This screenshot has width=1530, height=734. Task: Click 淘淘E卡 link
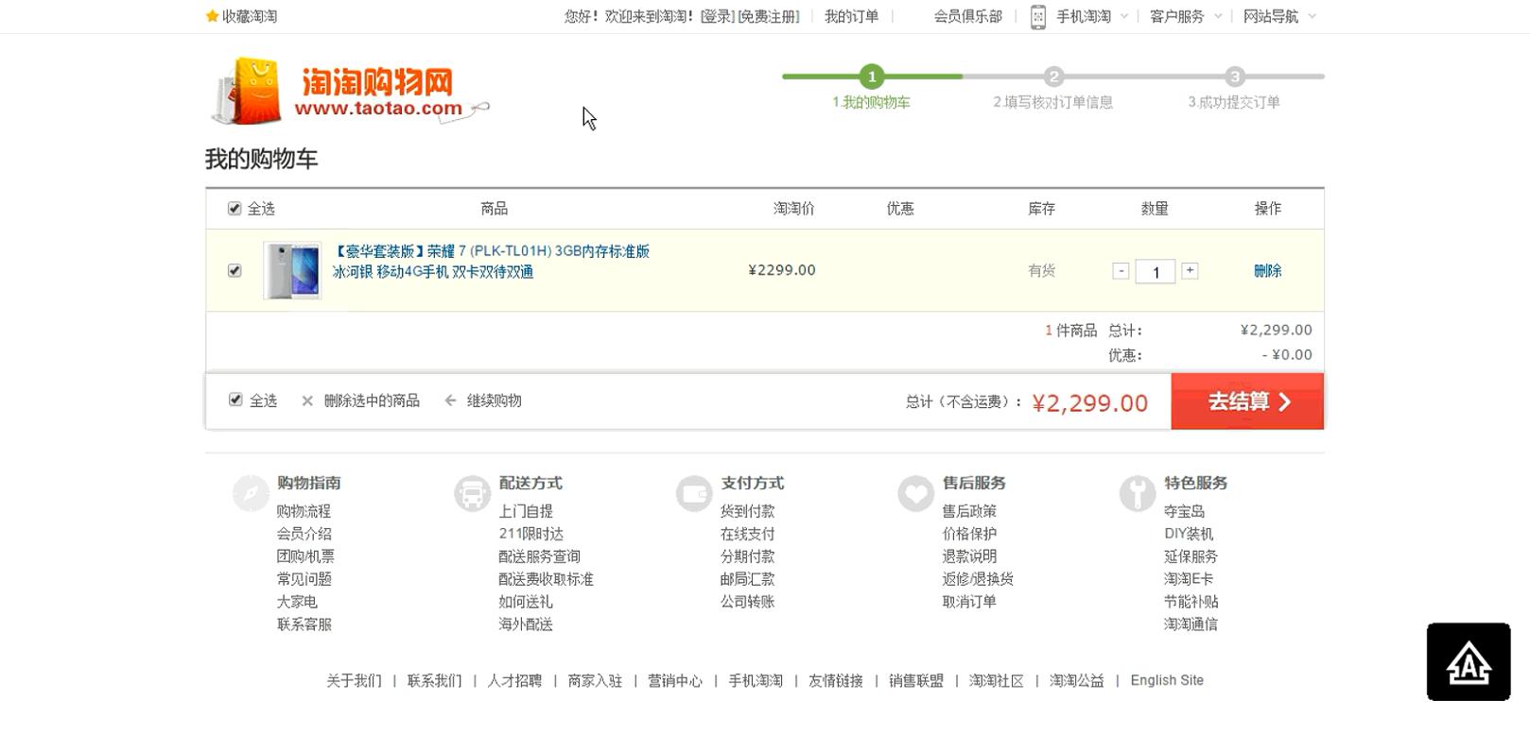pos(1189,579)
